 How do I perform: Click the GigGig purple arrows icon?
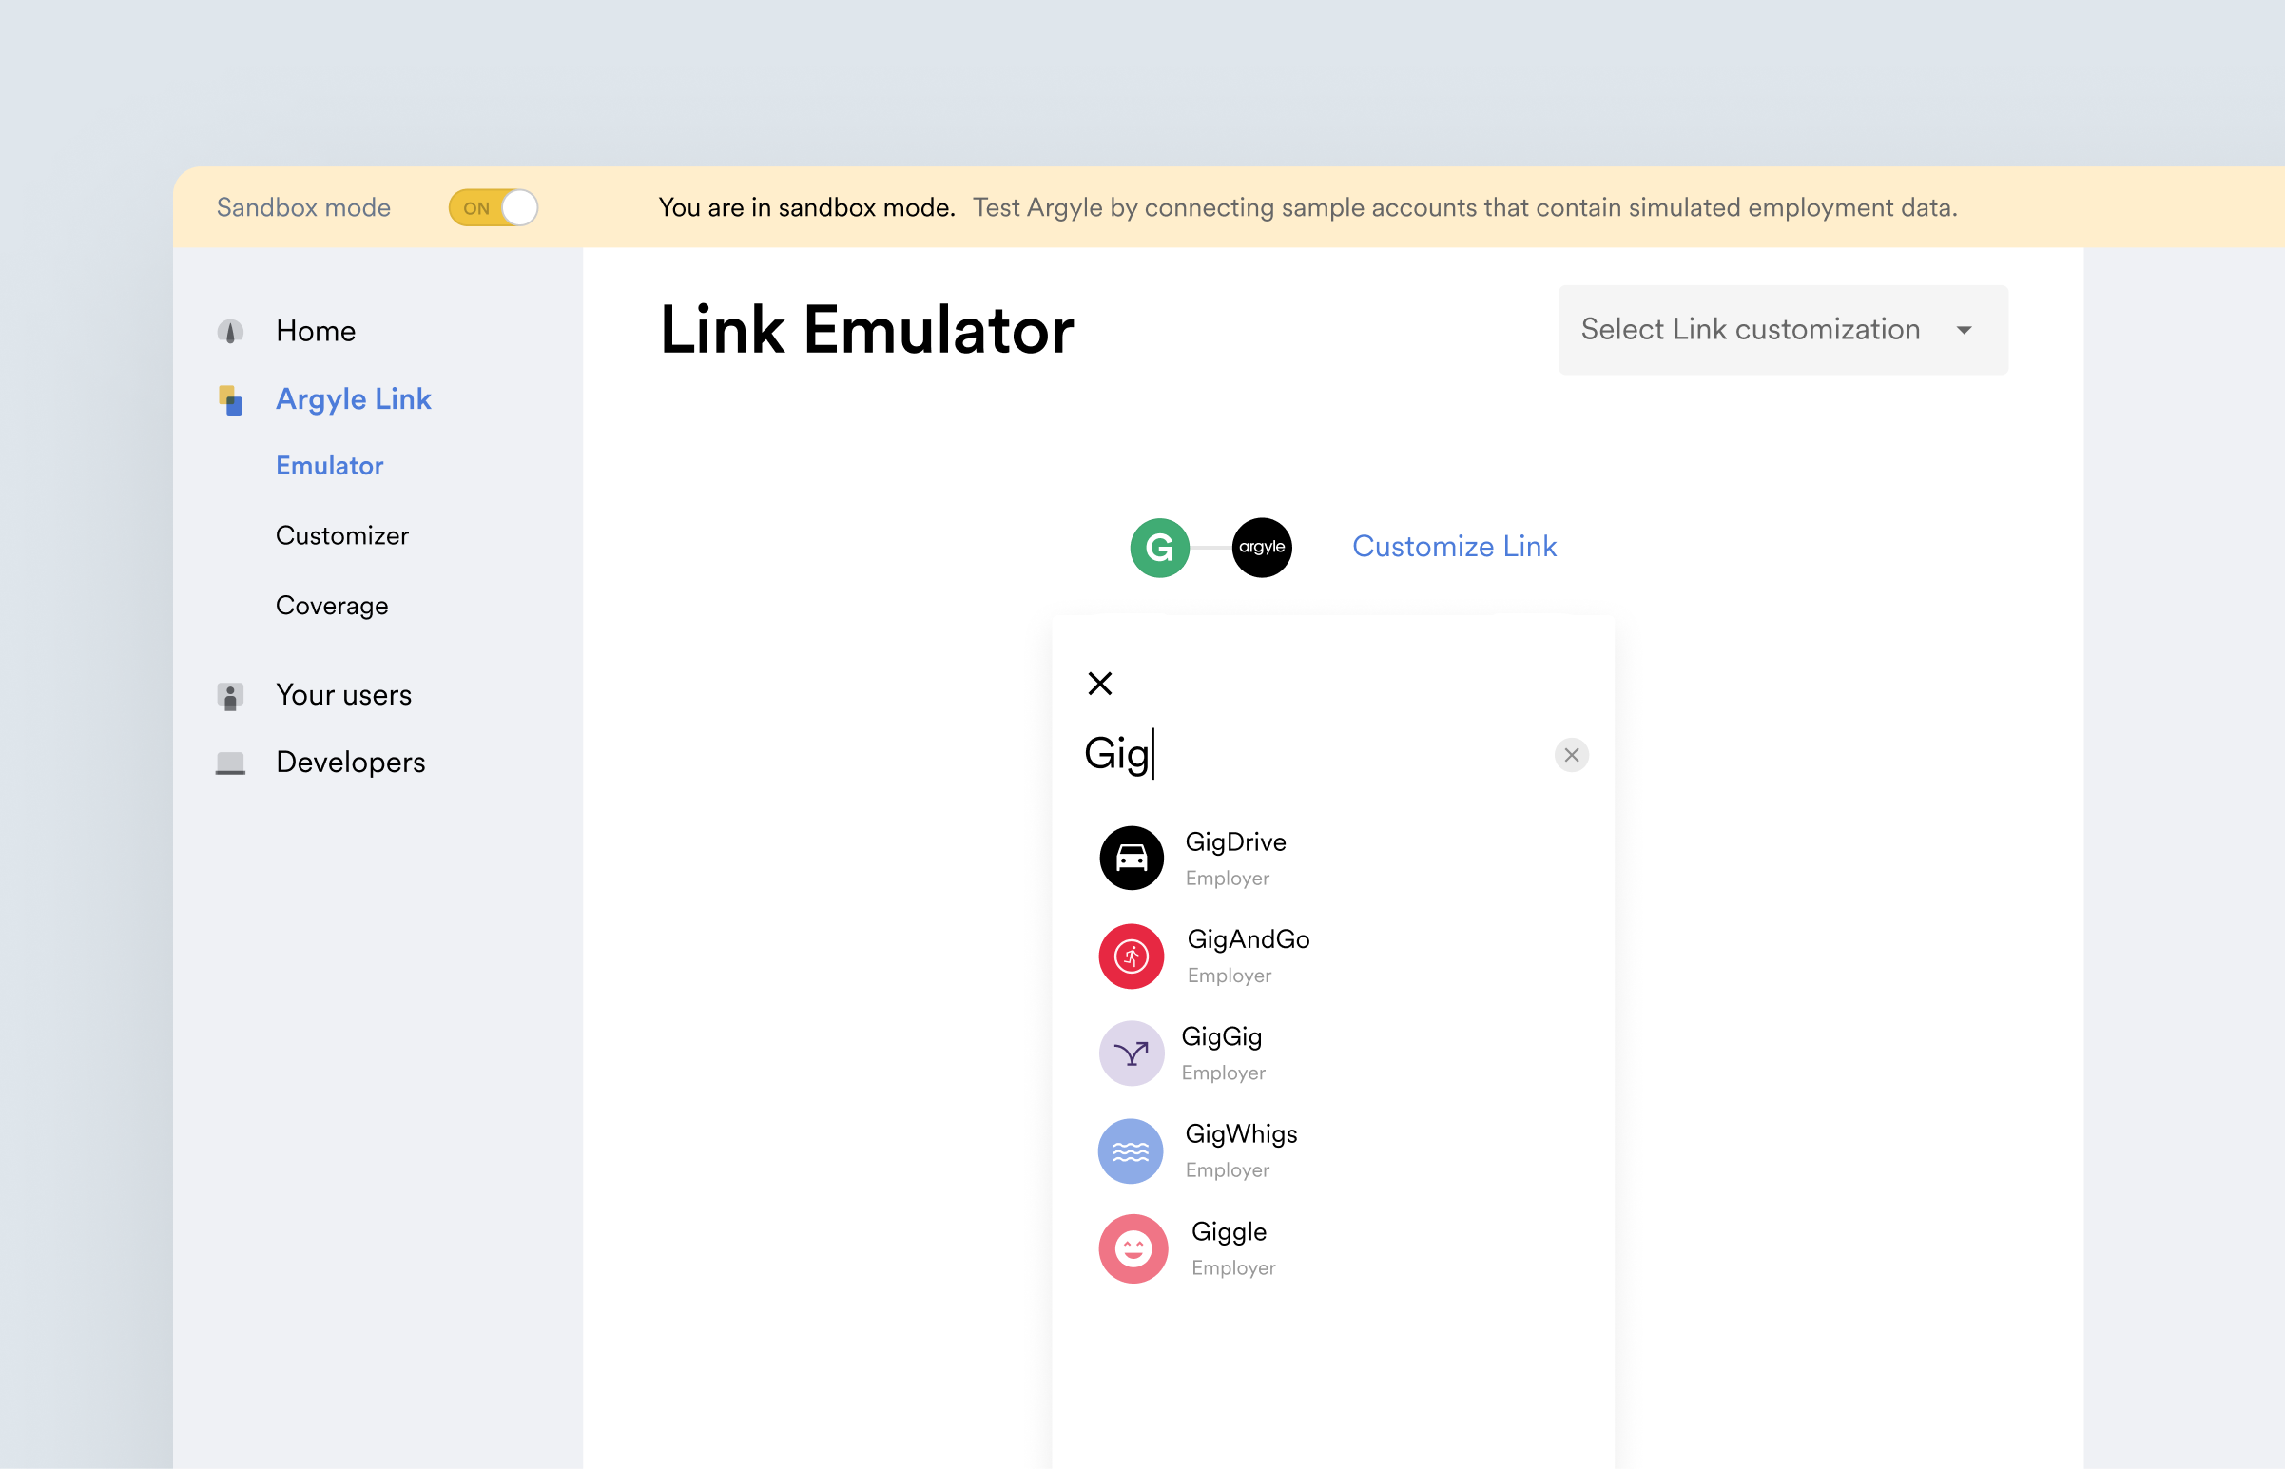tap(1131, 1053)
